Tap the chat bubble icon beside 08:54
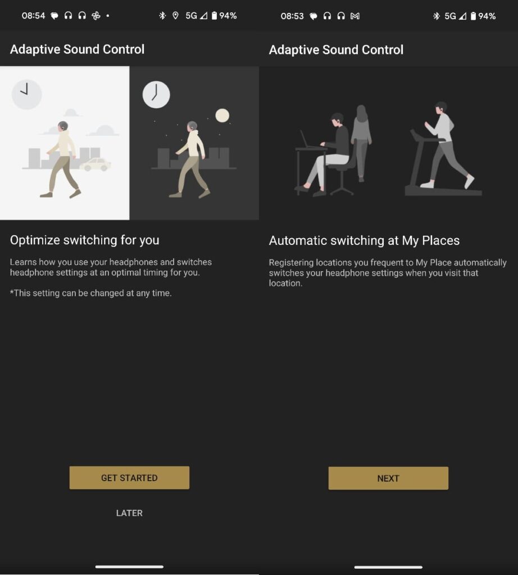518x575 pixels. click(x=54, y=15)
